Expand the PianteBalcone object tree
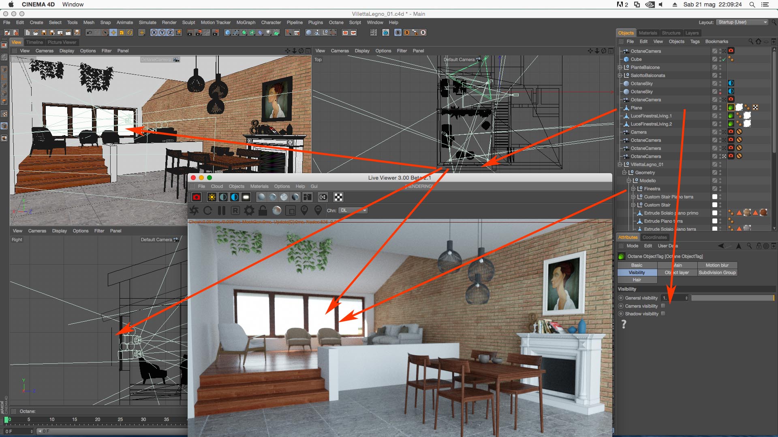 (x=620, y=67)
